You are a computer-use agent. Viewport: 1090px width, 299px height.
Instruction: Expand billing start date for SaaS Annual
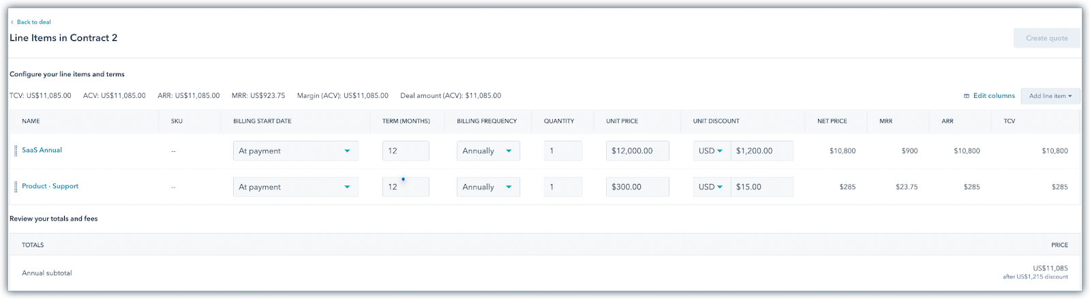pyautogui.click(x=295, y=151)
